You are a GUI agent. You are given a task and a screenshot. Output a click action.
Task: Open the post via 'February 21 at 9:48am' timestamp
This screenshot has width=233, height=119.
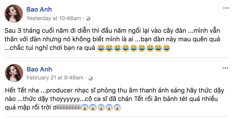pos(55,78)
